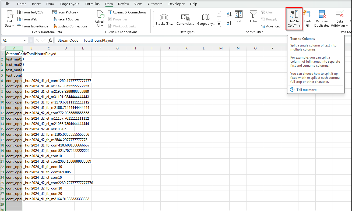The width and height of the screenshot is (352, 211).
Task: Click Queries & Connections button
Action: [127, 12]
